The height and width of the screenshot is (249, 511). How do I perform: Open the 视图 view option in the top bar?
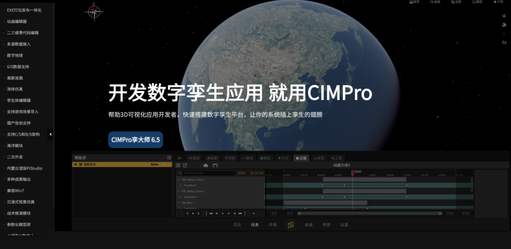[456, 1]
